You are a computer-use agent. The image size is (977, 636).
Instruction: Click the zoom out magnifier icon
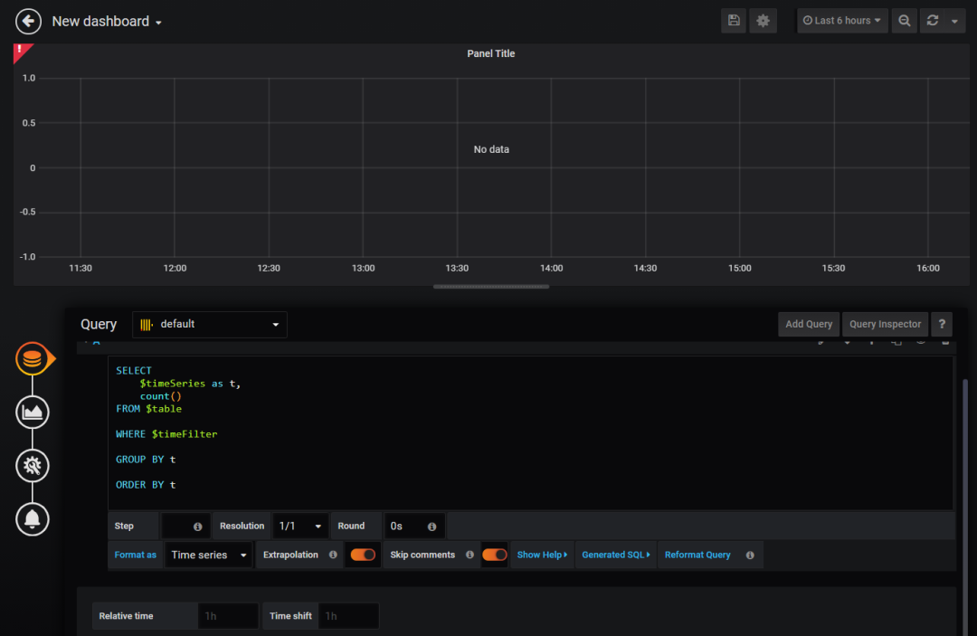pyautogui.click(x=904, y=21)
